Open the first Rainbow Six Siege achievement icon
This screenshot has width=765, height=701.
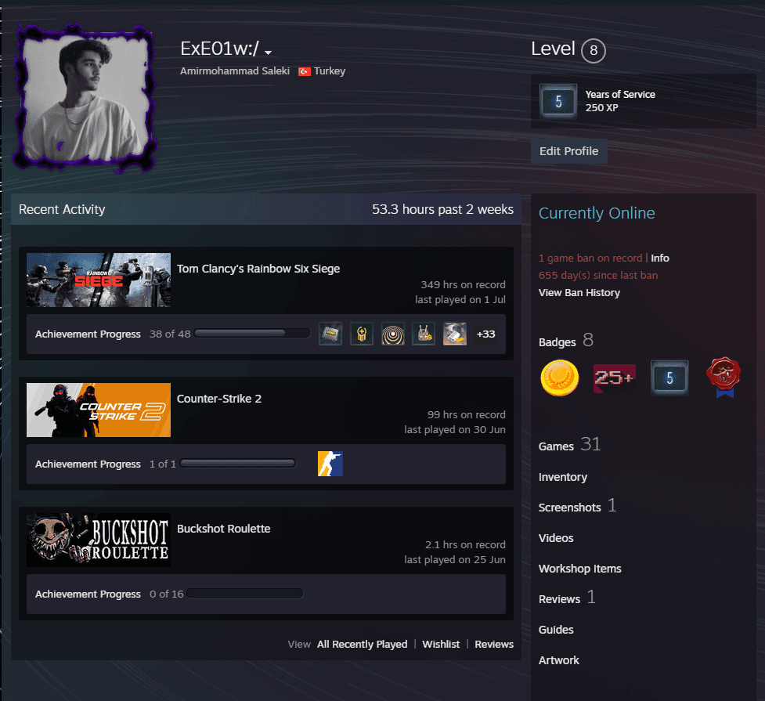pyautogui.click(x=330, y=334)
